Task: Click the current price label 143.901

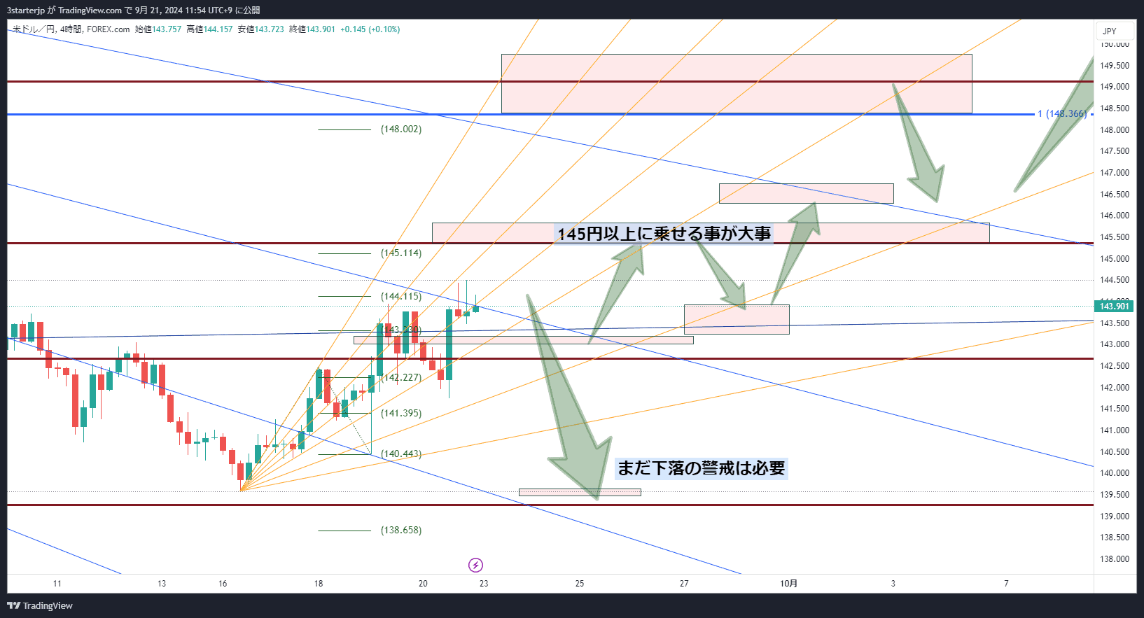Action: (x=1114, y=306)
